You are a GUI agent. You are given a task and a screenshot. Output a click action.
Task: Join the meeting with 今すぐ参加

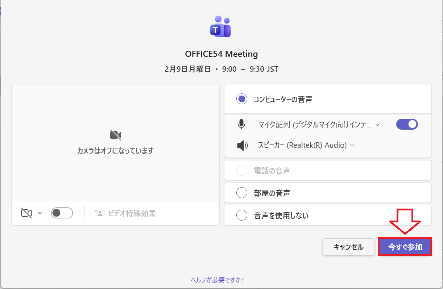click(x=405, y=247)
